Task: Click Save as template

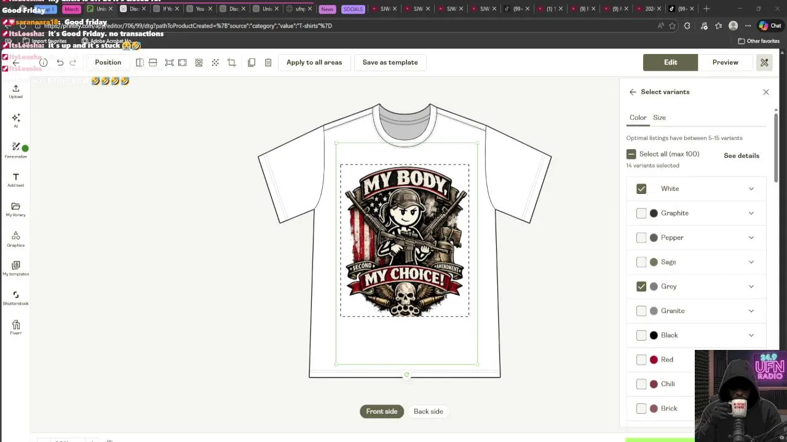Action: pyautogui.click(x=390, y=63)
